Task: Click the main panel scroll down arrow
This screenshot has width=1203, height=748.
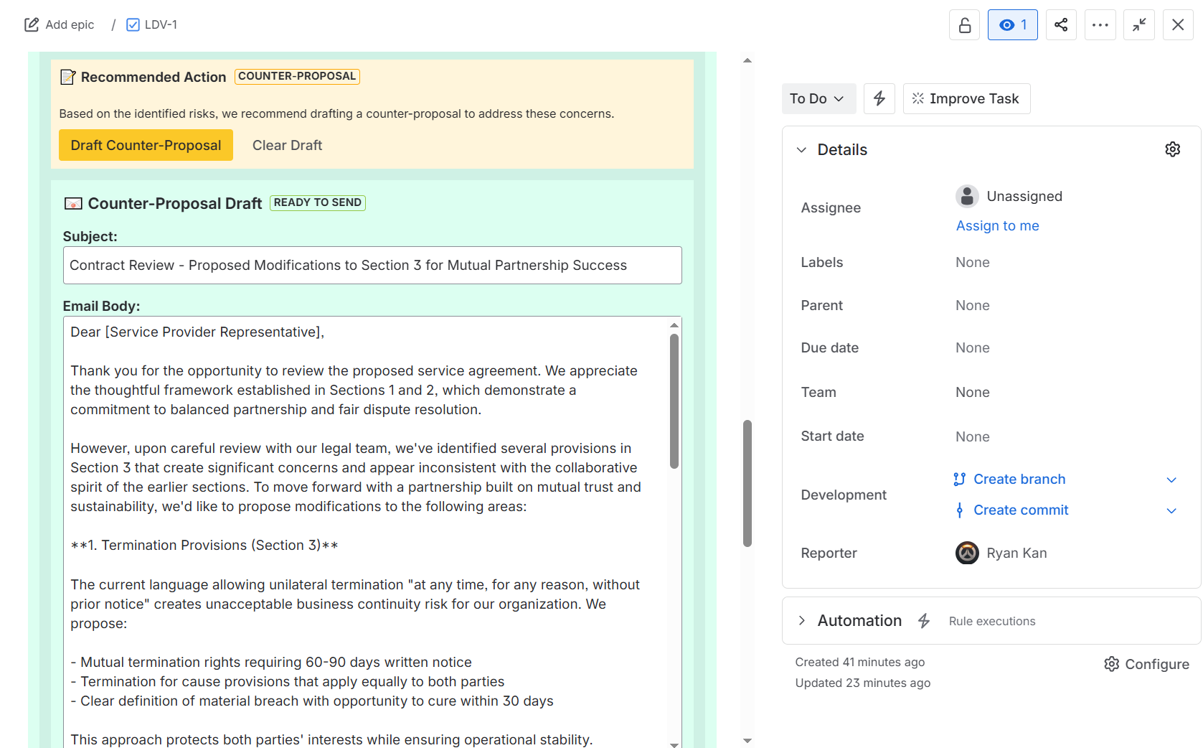Action: point(747,741)
